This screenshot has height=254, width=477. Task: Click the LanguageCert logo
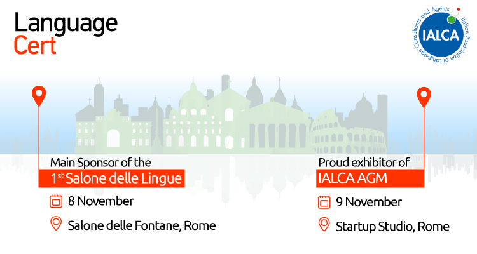coord(66,34)
